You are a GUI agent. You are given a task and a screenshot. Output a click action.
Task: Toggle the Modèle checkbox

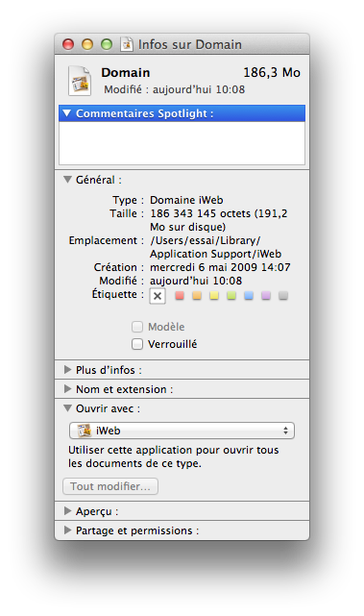point(137,327)
